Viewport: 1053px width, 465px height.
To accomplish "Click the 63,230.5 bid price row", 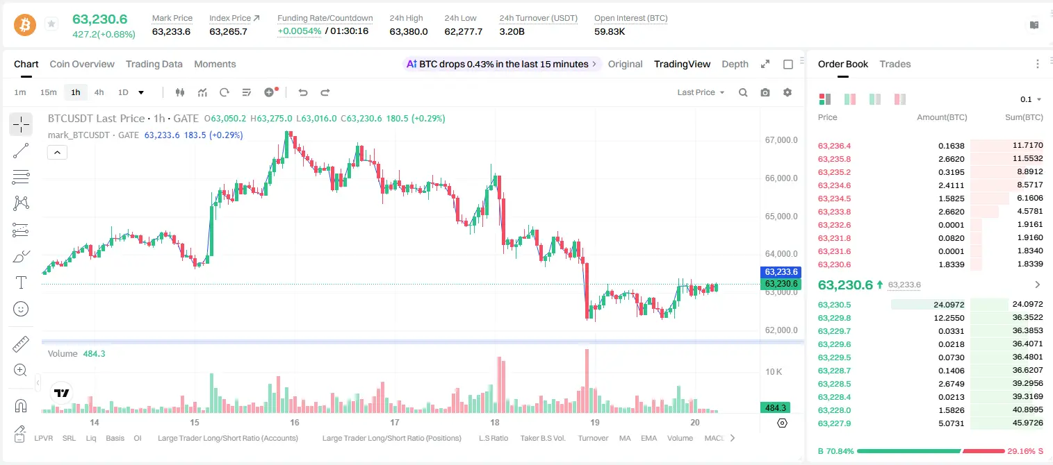I will click(x=931, y=304).
